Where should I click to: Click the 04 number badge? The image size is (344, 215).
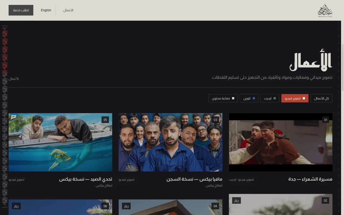pyautogui.click(x=215, y=206)
